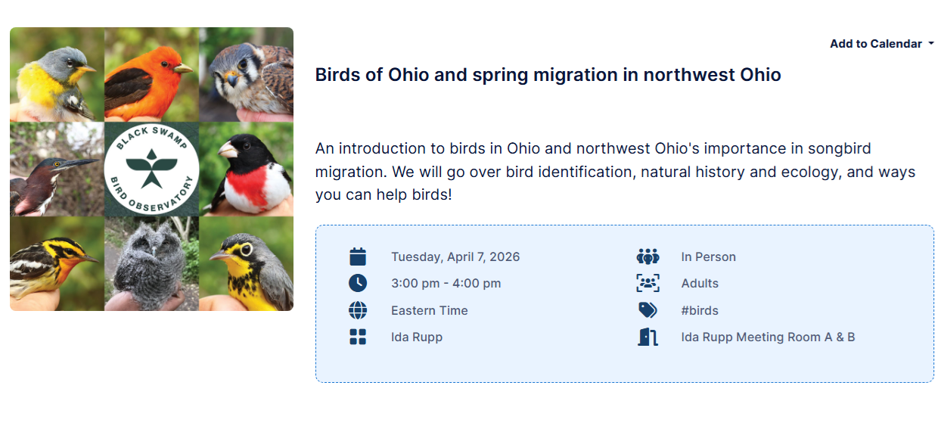The image size is (944, 429).
Task: Click the calendar date icon
Action: point(358,256)
